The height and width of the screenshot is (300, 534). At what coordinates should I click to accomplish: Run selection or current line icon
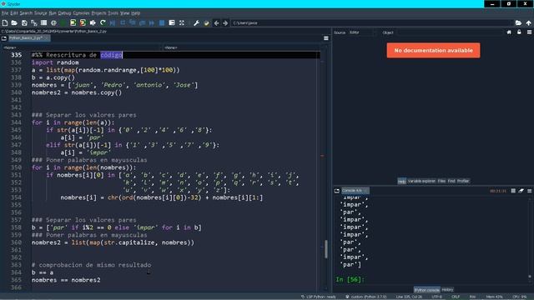[x=93, y=22]
